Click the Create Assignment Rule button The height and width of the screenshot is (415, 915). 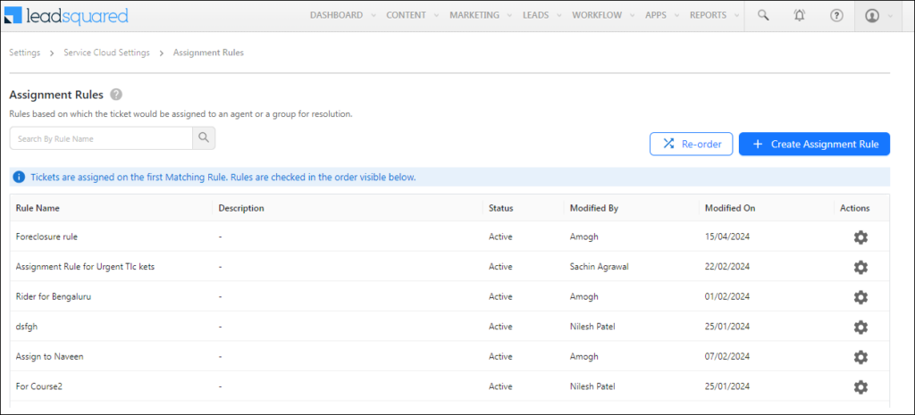pos(814,144)
